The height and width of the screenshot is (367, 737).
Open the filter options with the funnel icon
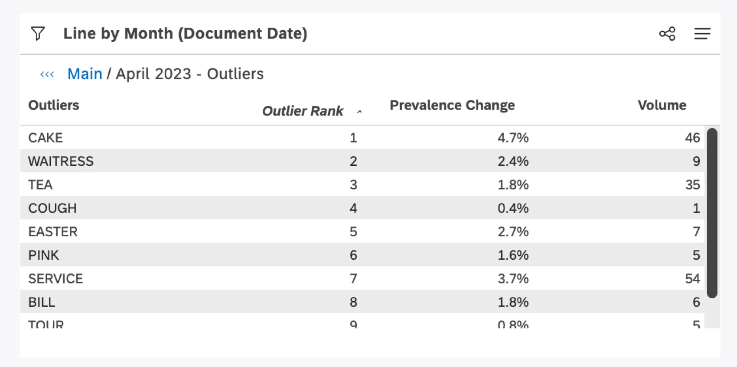coord(38,33)
